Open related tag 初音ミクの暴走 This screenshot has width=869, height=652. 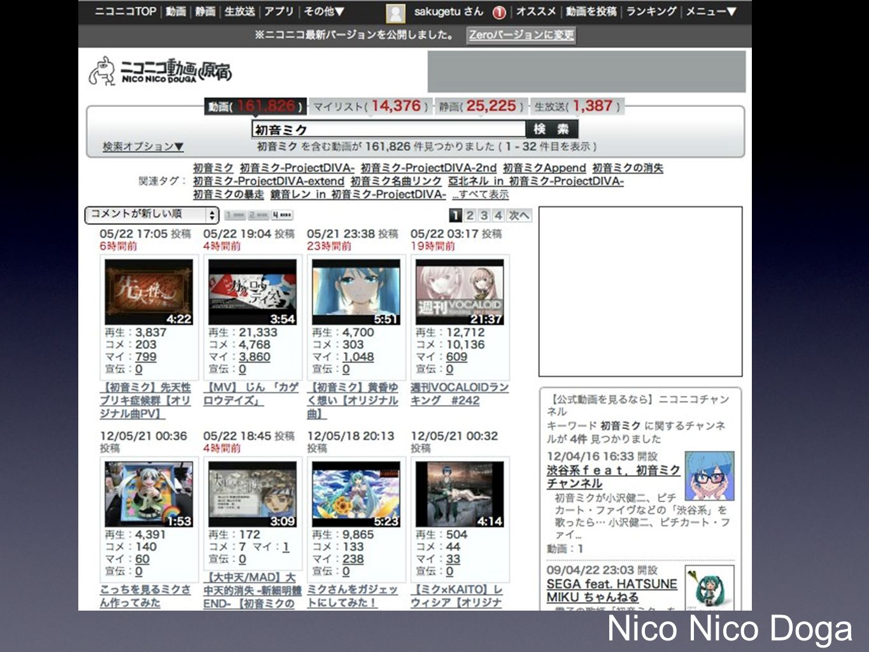tap(229, 194)
